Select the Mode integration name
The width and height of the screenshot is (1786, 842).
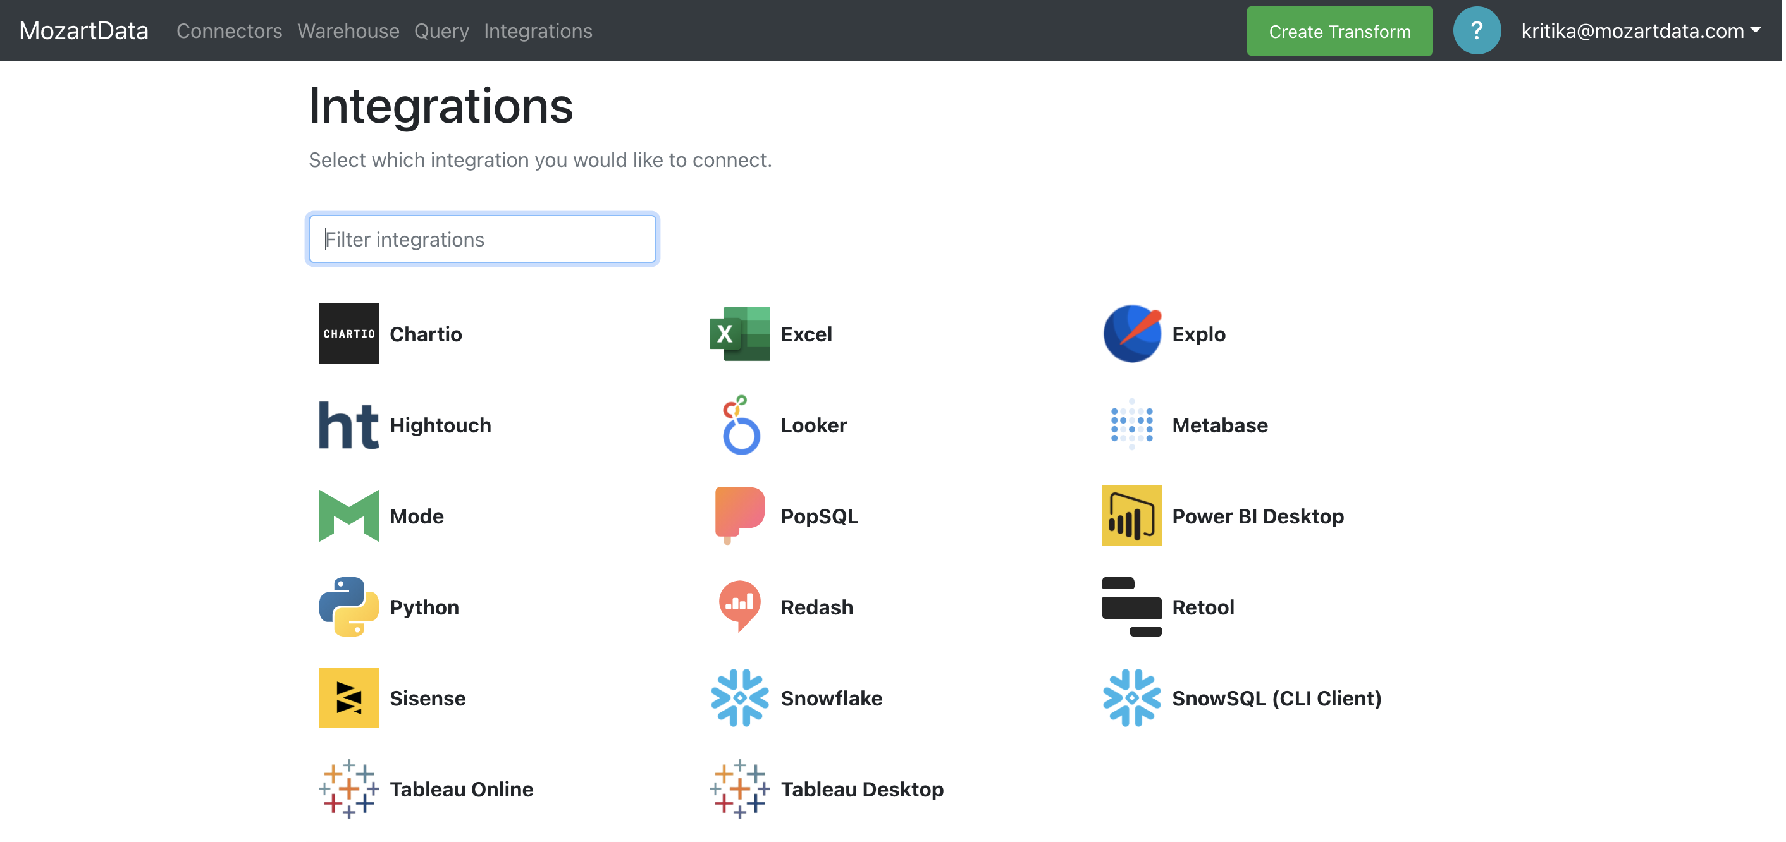(x=417, y=516)
